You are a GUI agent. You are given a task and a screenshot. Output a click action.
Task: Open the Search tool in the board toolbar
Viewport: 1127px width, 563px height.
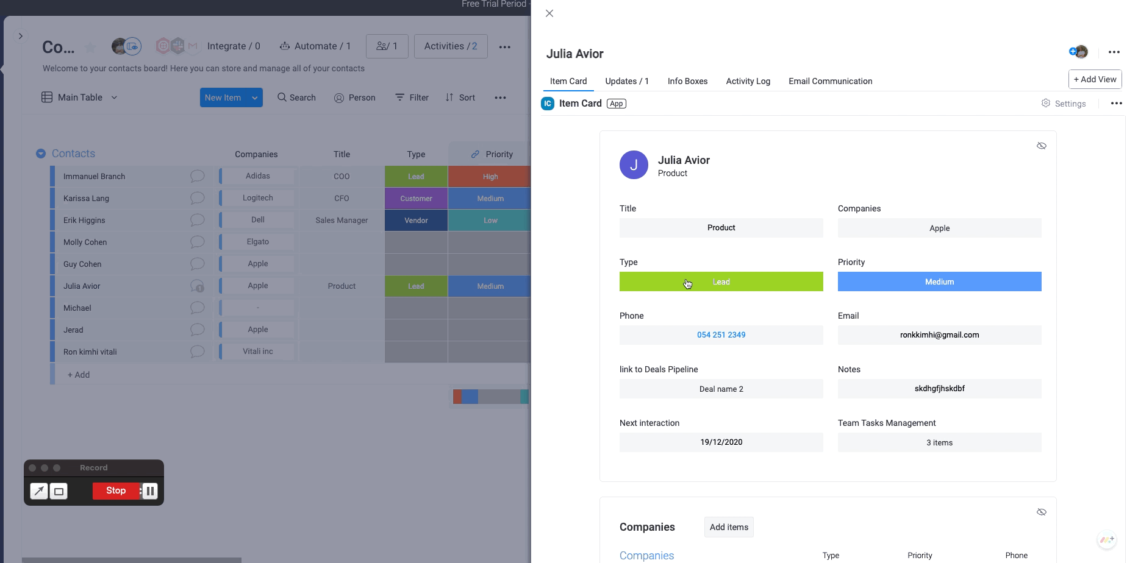tap(296, 97)
